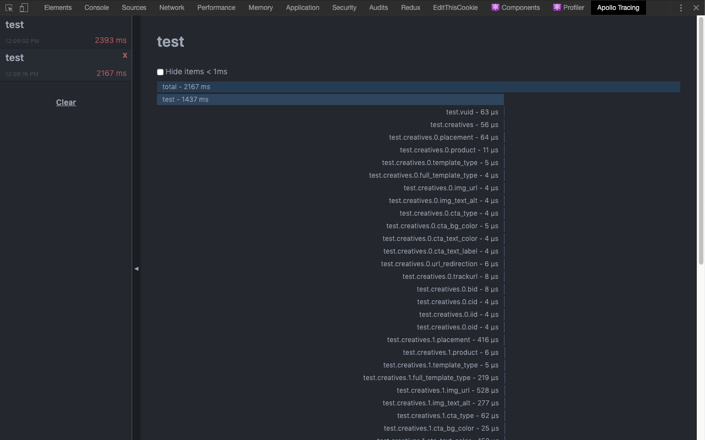Click test.creatives.1.product - 6 µs
The width and height of the screenshot is (705, 440).
click(x=451, y=353)
